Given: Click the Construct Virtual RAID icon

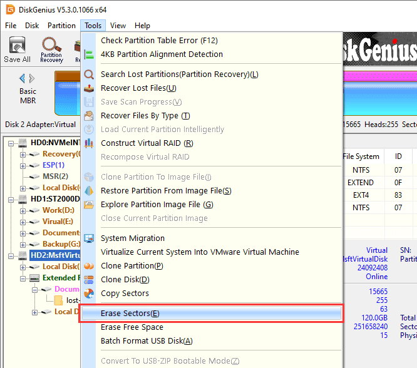Looking at the screenshot, I should [x=89, y=143].
